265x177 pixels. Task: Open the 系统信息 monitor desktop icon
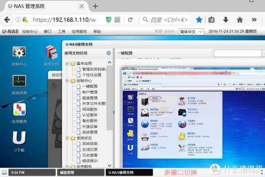pos(19,81)
